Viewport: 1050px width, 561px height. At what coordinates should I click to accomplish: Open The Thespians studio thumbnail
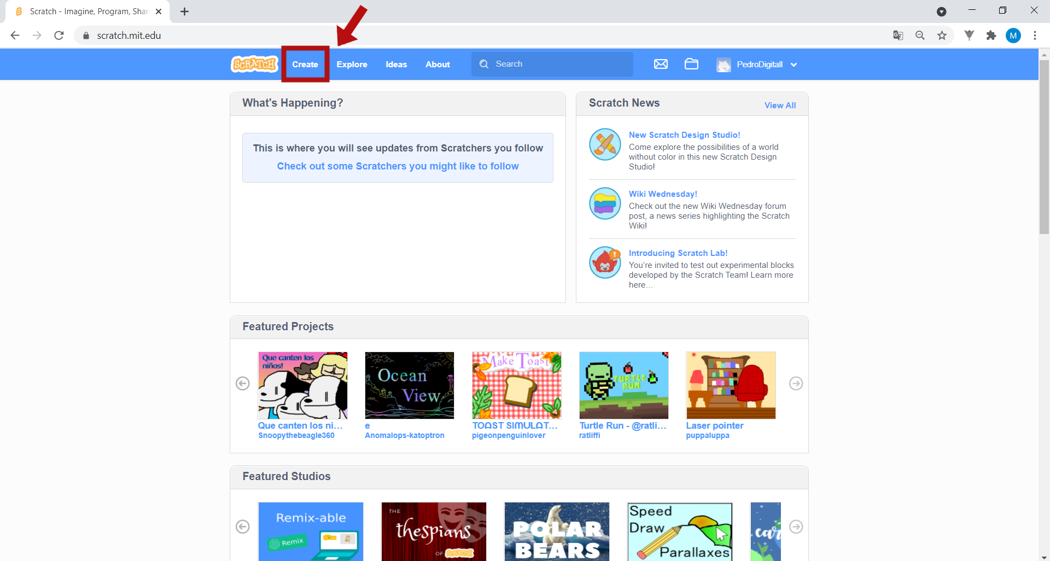point(434,531)
